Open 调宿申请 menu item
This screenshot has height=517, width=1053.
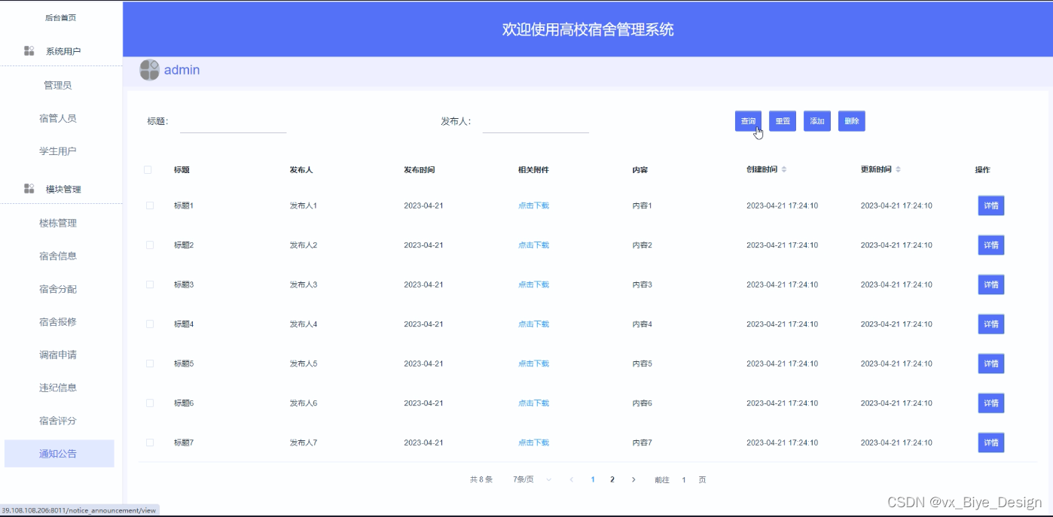[x=58, y=354]
